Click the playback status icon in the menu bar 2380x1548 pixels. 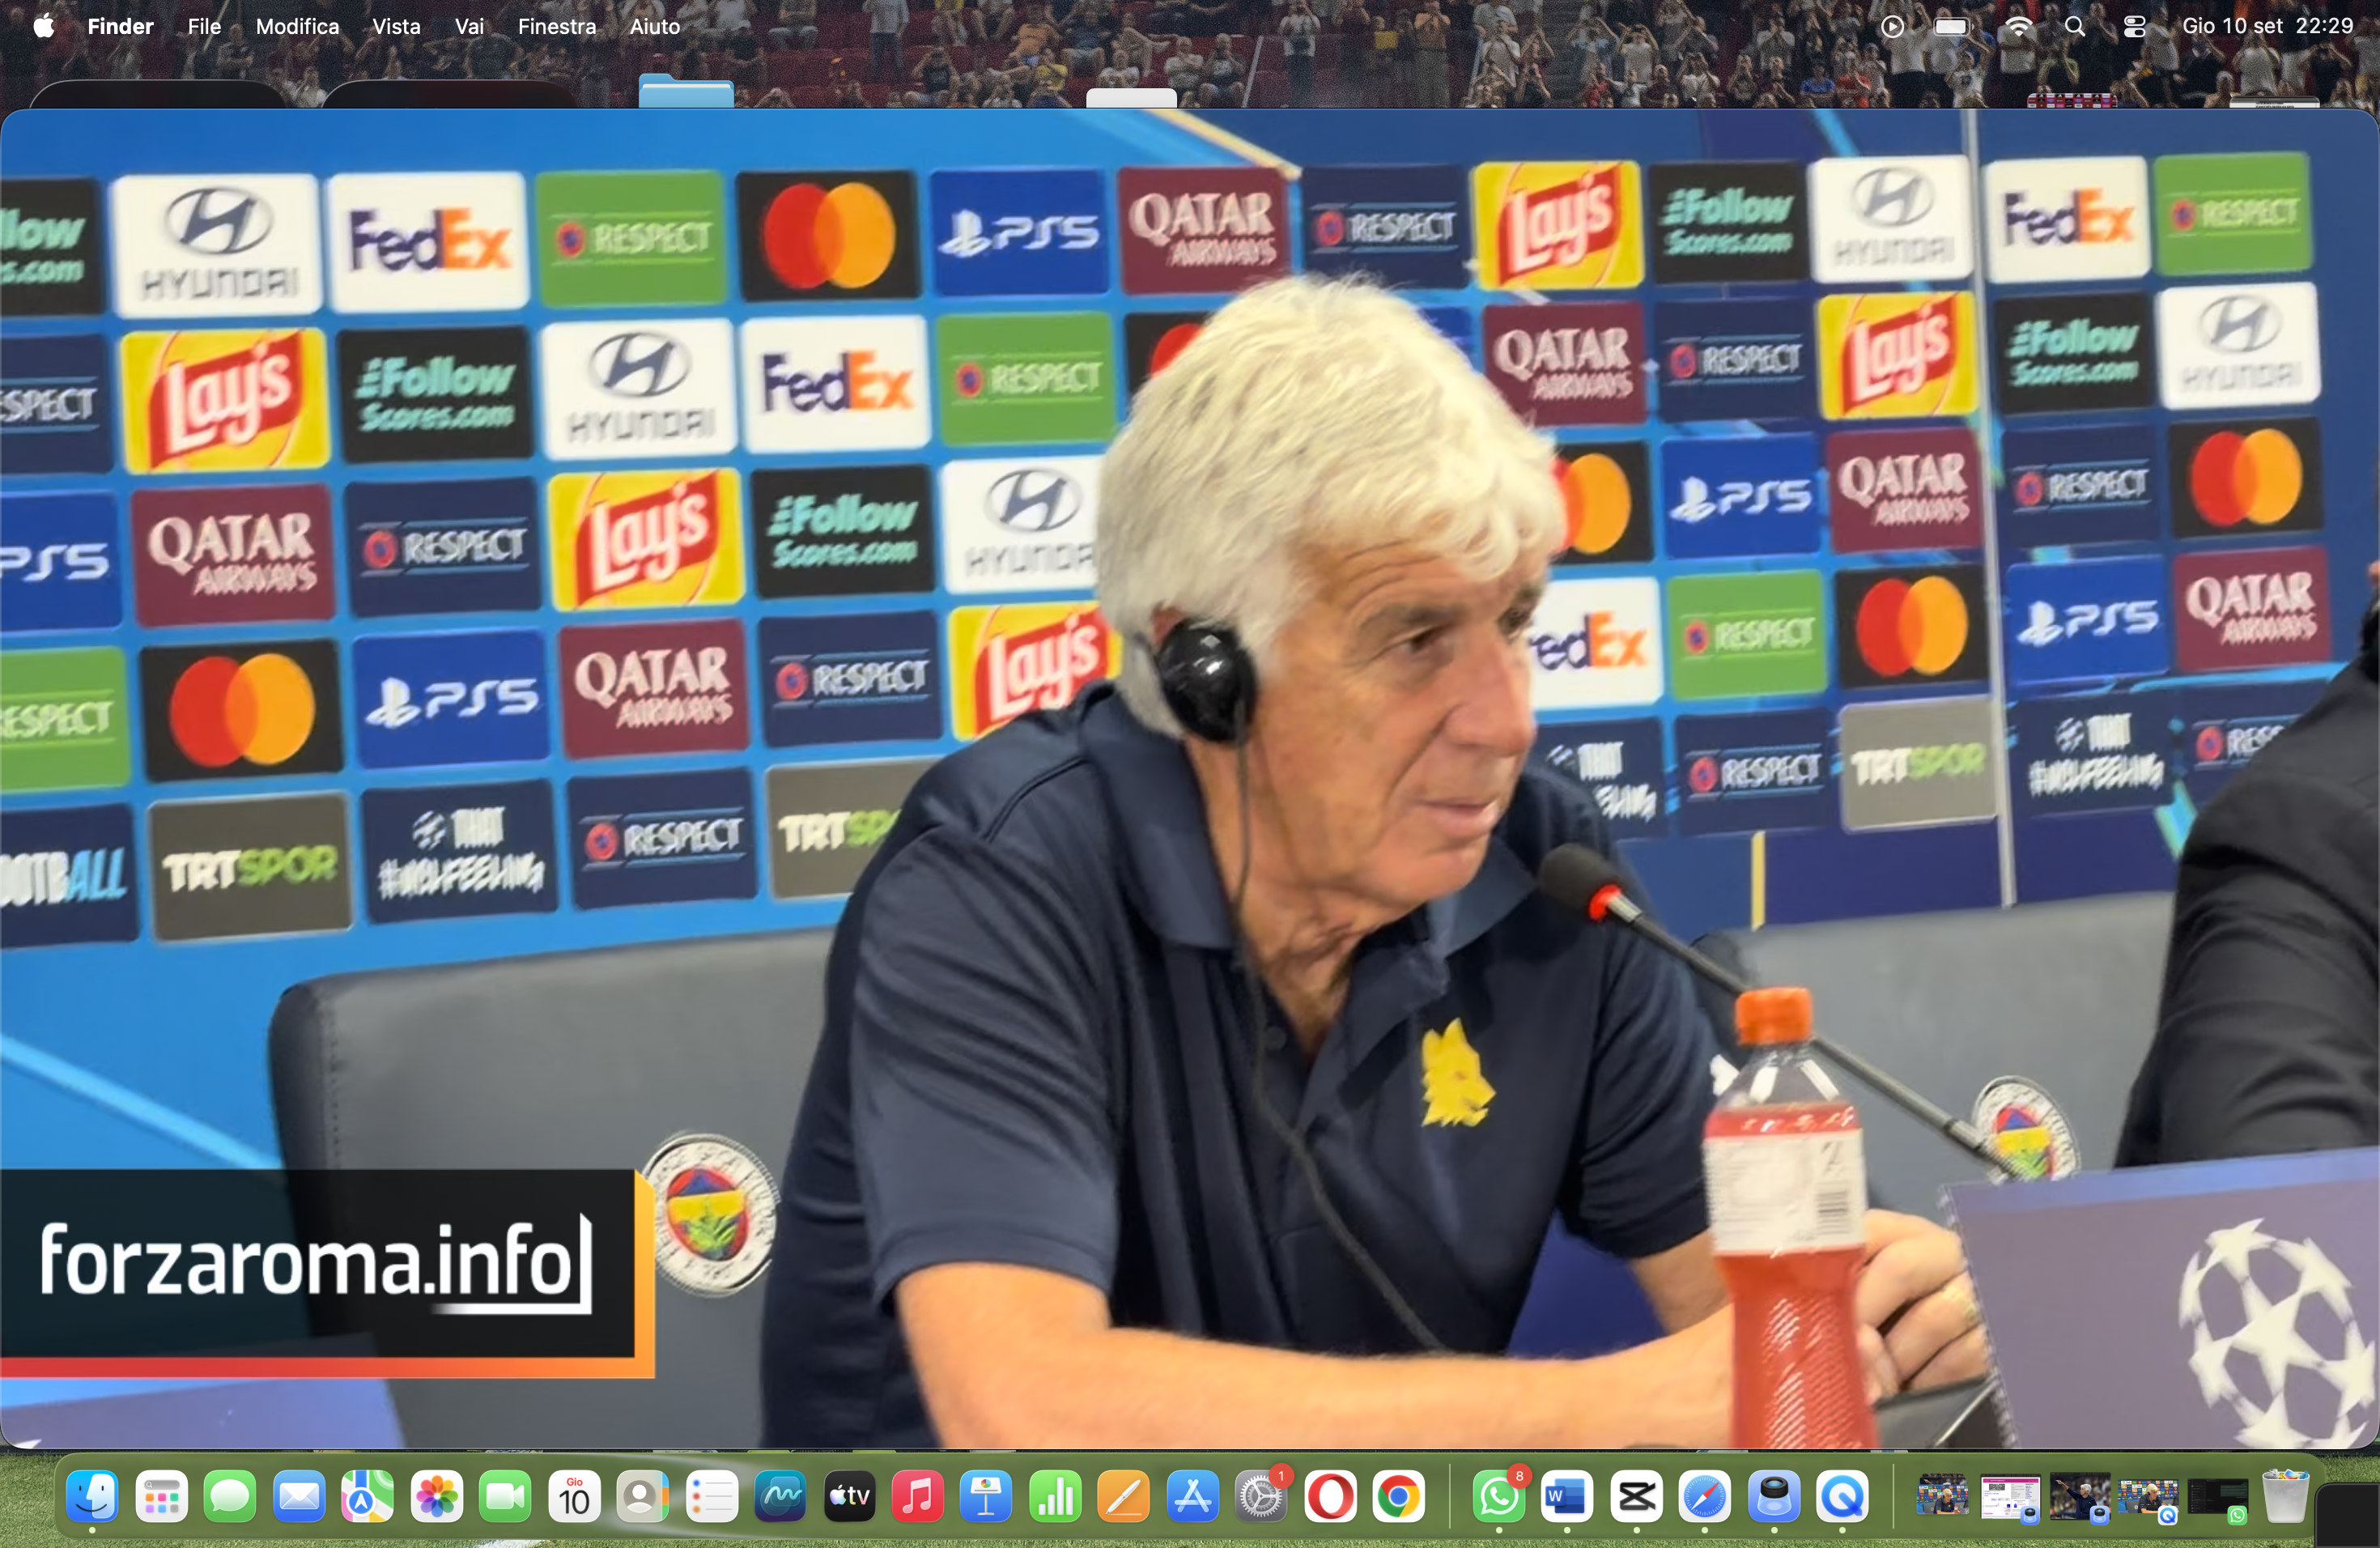tap(1892, 27)
